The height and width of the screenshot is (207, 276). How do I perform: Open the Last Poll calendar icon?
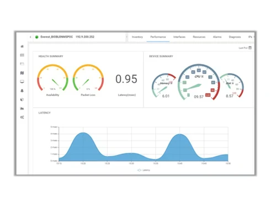(250, 47)
